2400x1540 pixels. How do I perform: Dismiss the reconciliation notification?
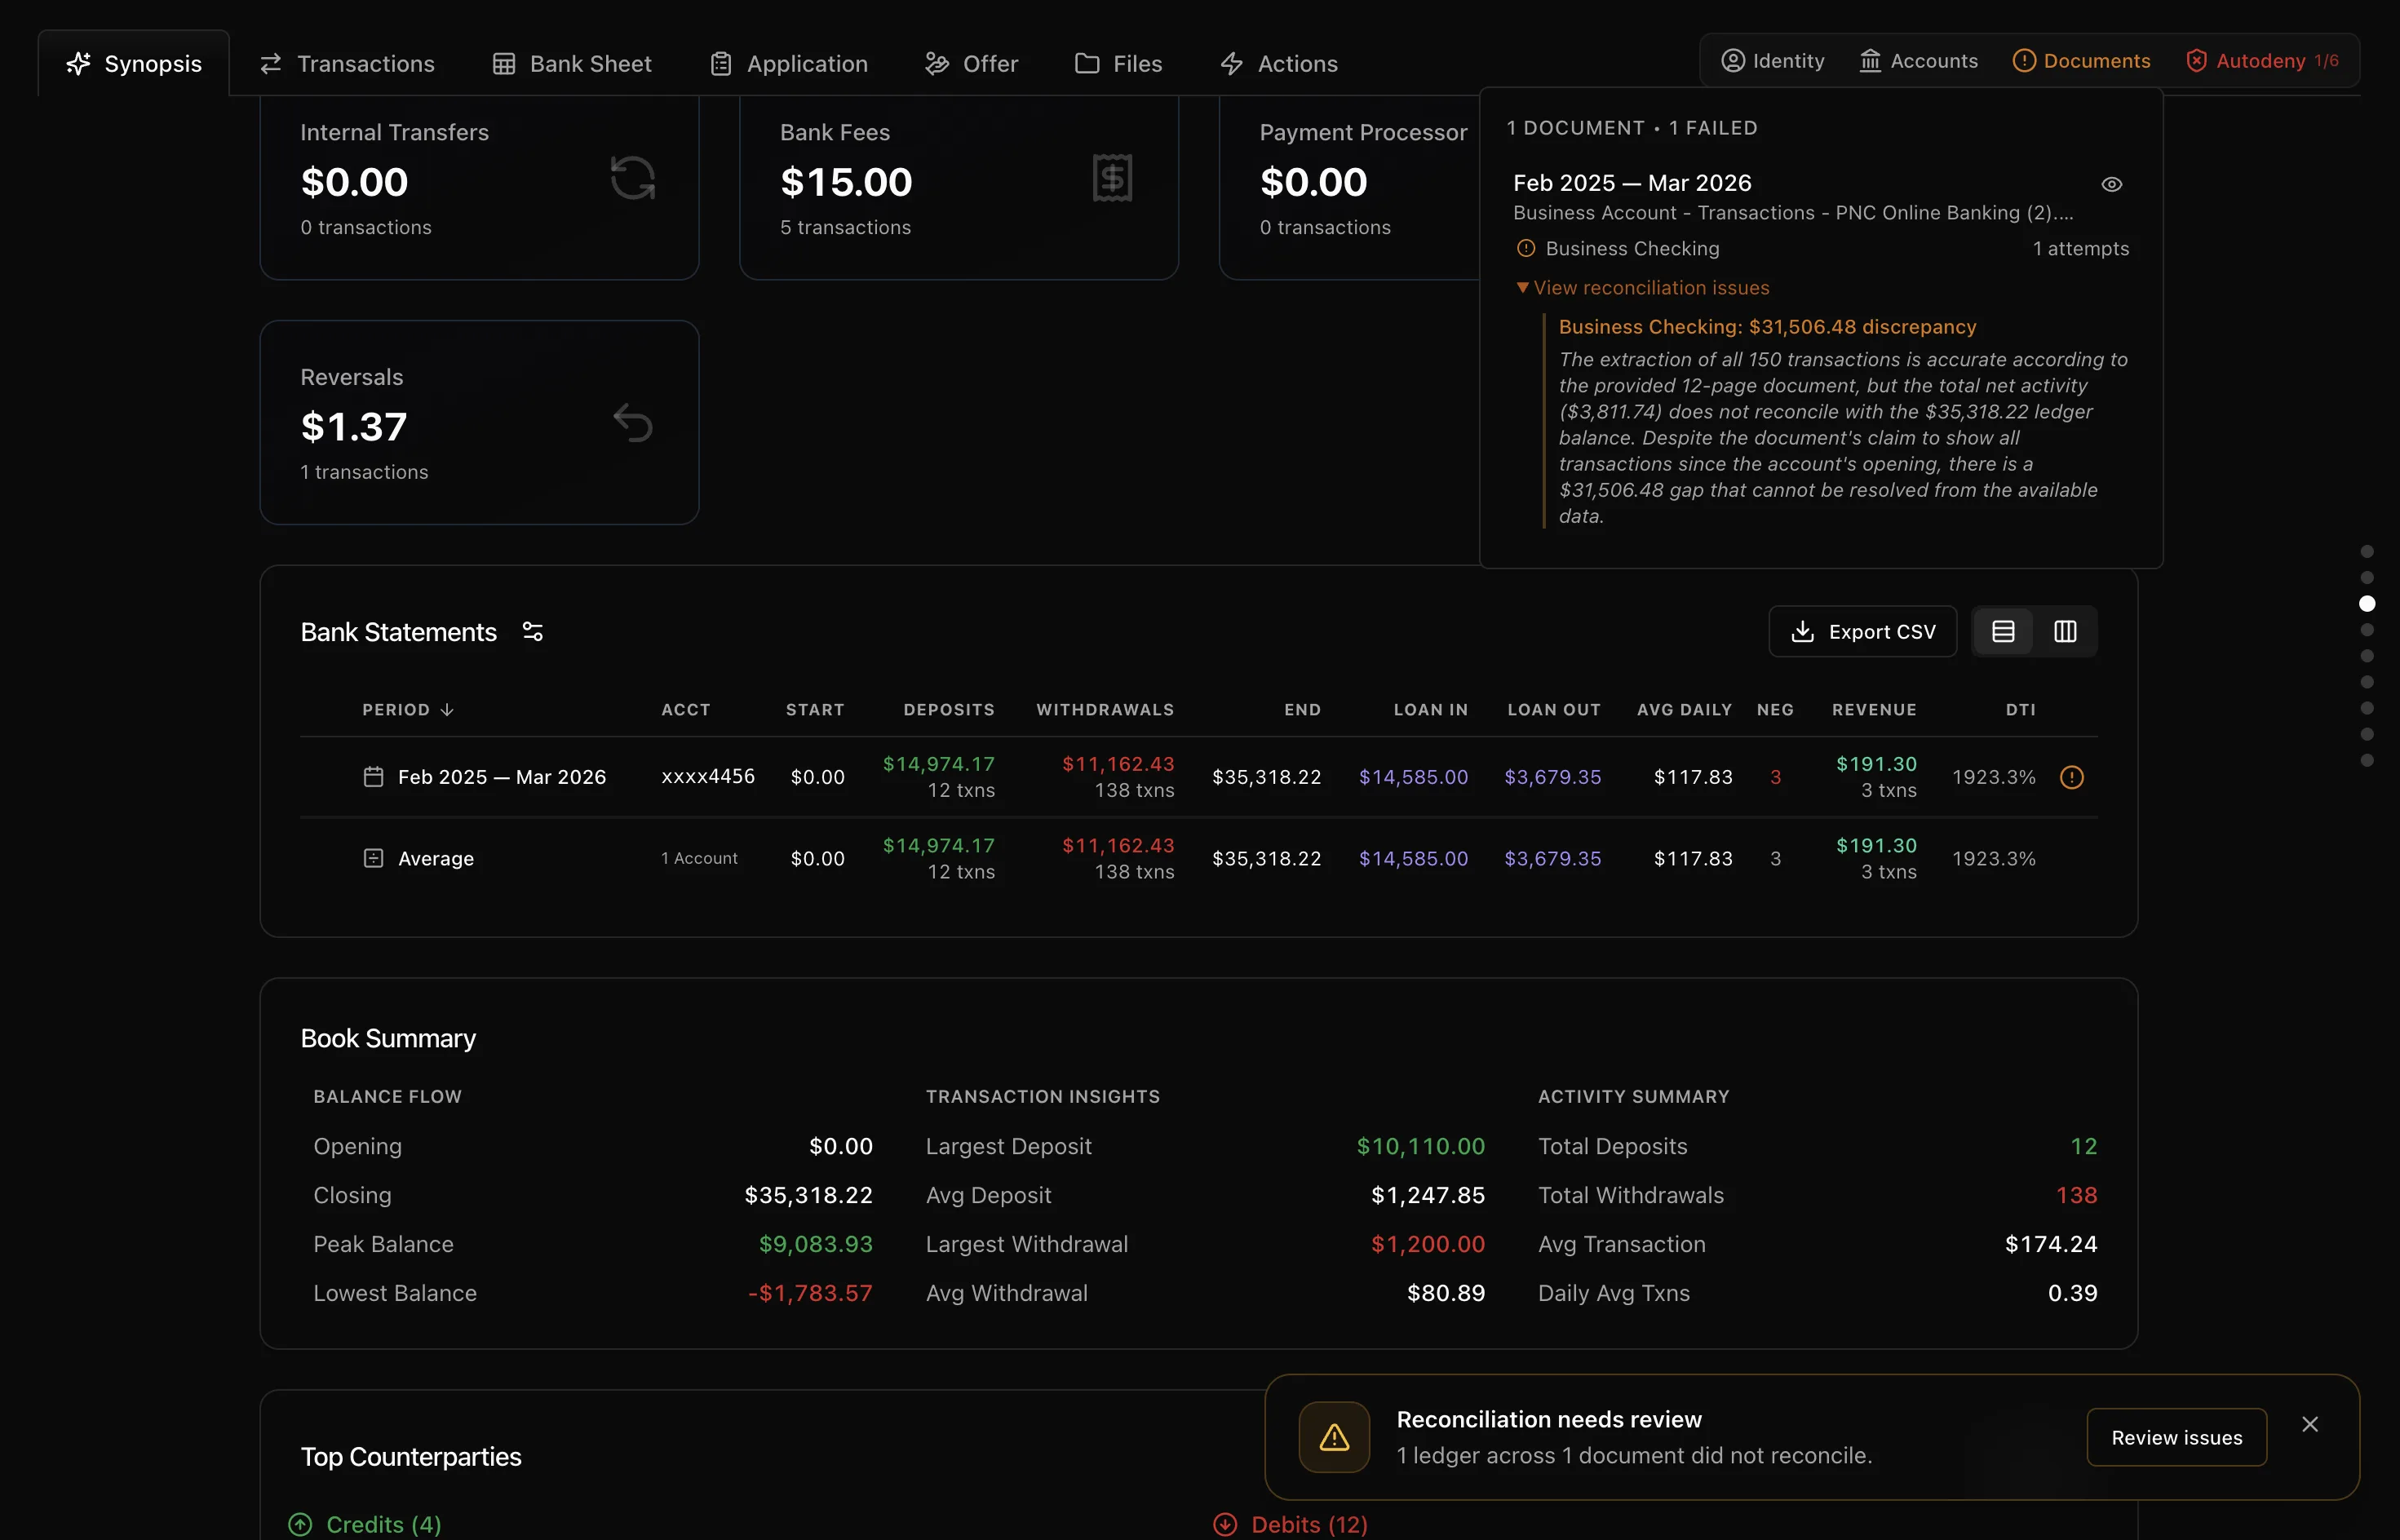pyautogui.click(x=2310, y=1424)
